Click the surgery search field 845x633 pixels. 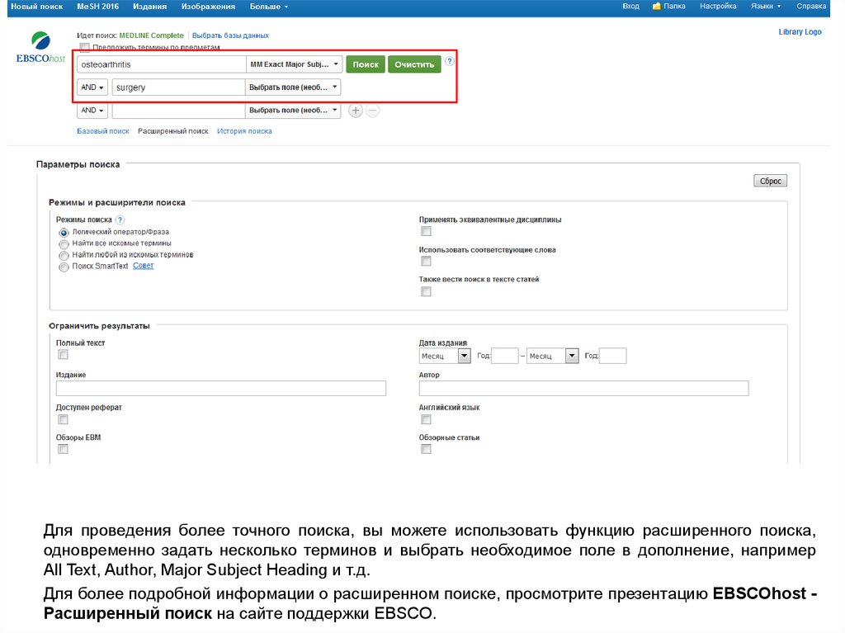(x=178, y=87)
